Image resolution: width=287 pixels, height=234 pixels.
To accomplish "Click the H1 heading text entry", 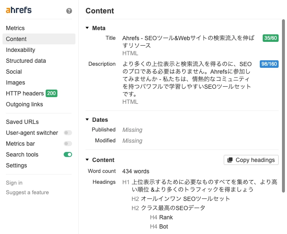I will (204, 185).
